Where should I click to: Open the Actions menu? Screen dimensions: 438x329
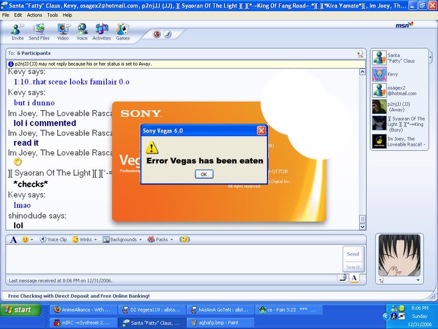click(34, 15)
